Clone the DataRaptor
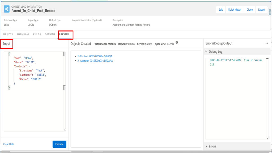272x153 pixels. [x=250, y=10]
